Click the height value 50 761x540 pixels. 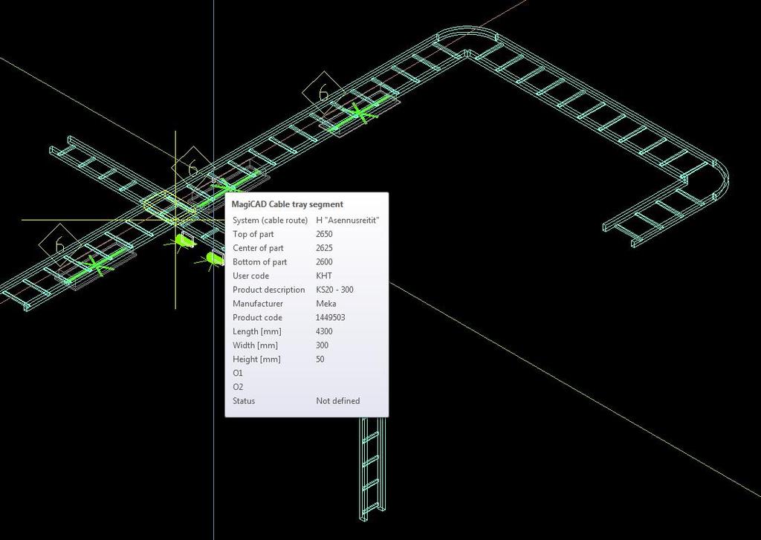tap(320, 360)
